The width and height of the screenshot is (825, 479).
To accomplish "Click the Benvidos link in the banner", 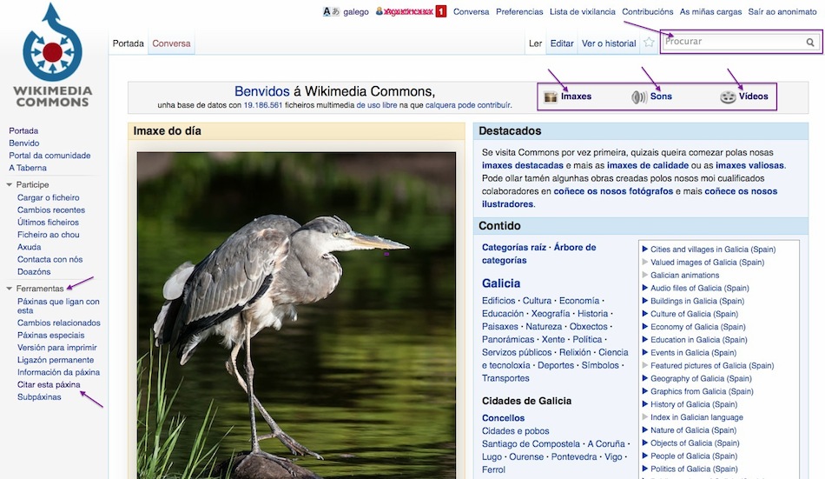I will 262,91.
